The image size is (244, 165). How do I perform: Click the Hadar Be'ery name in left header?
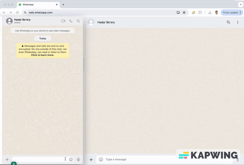(x=22, y=20)
